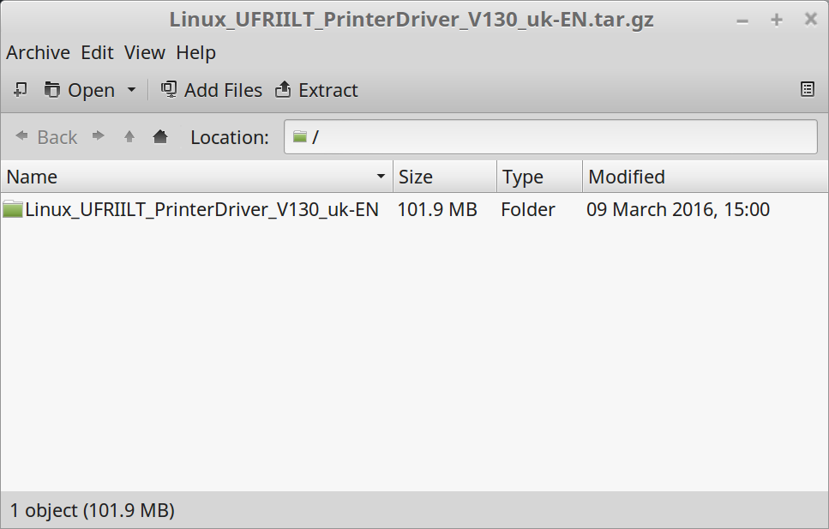Screen dimensions: 829x529
Task: Go to the home location icon
Action: [x=160, y=137]
